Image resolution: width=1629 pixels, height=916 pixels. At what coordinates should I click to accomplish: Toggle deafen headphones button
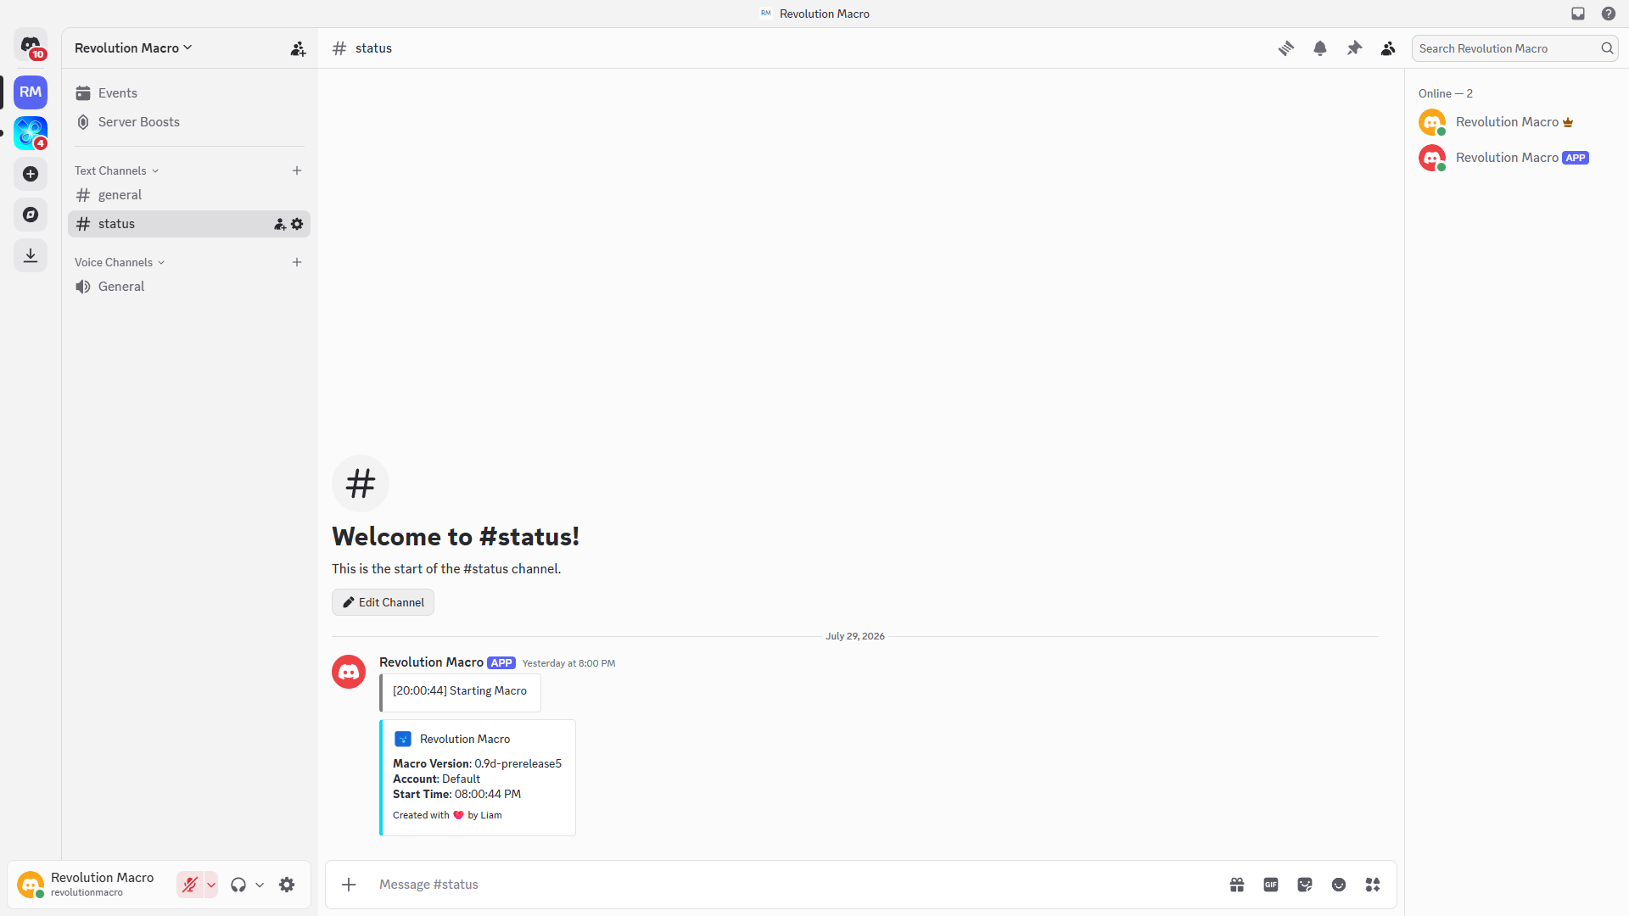238,885
